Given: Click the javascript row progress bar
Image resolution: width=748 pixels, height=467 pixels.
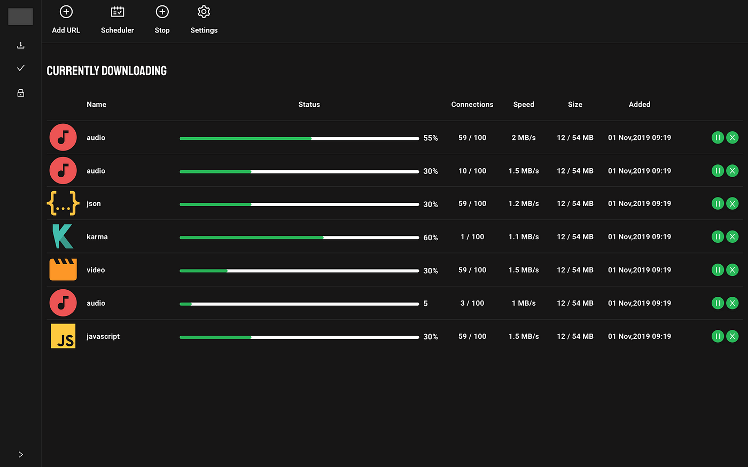Looking at the screenshot, I should 299,337.
